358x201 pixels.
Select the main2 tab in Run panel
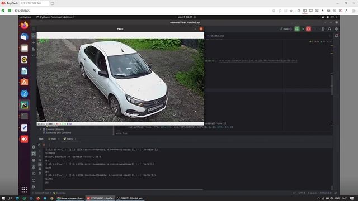pos(69,139)
